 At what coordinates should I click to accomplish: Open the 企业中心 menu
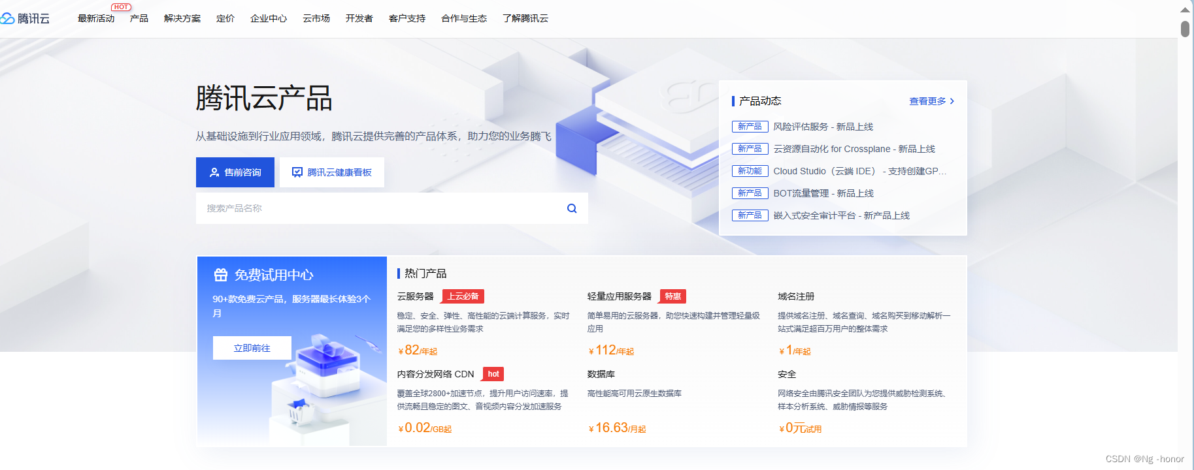269,18
